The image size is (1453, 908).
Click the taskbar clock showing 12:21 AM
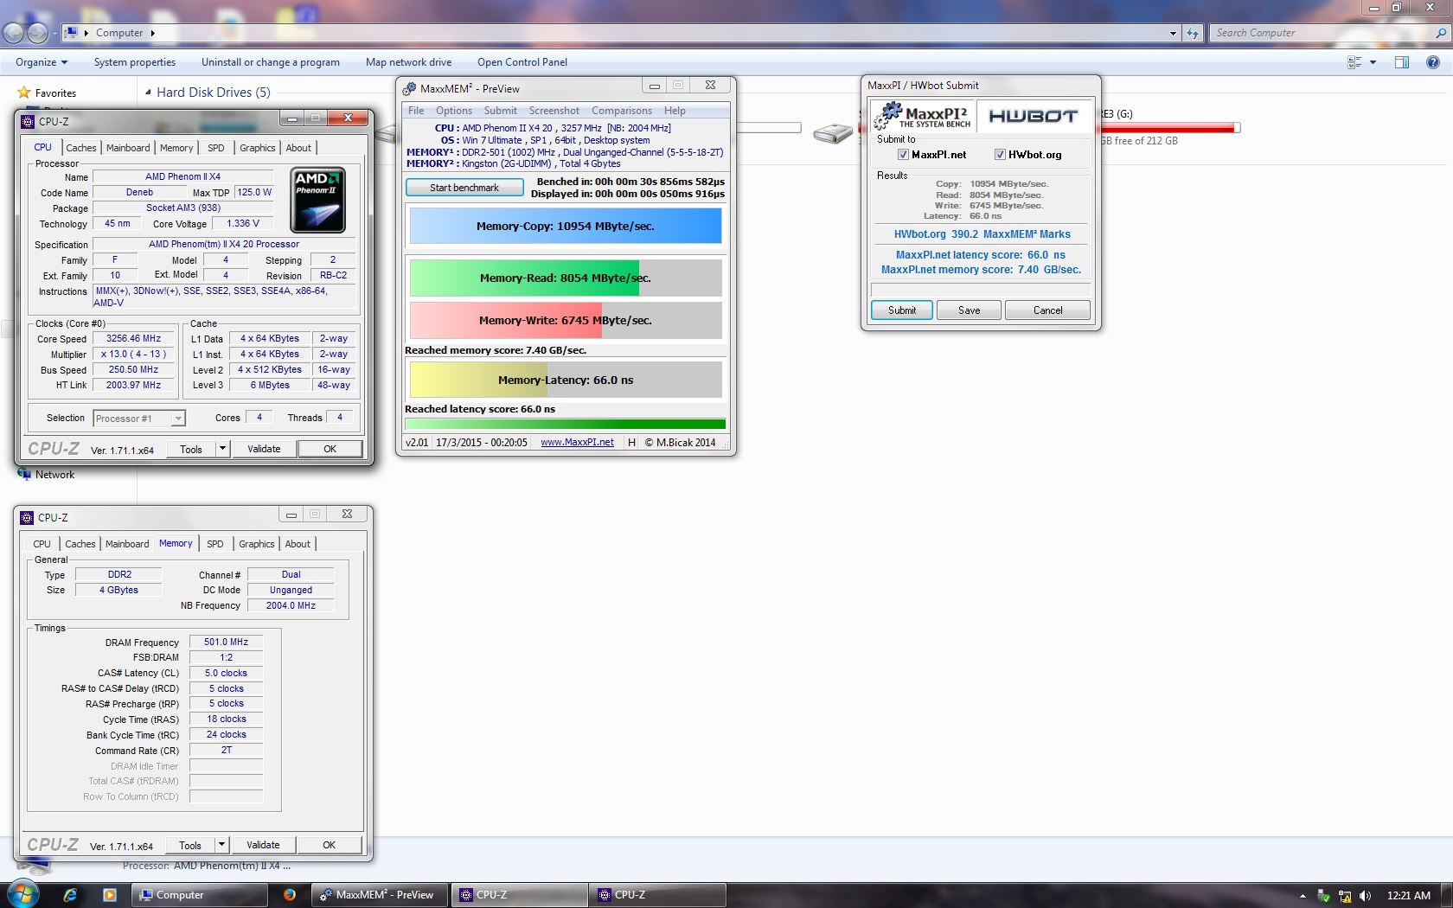pyautogui.click(x=1409, y=896)
